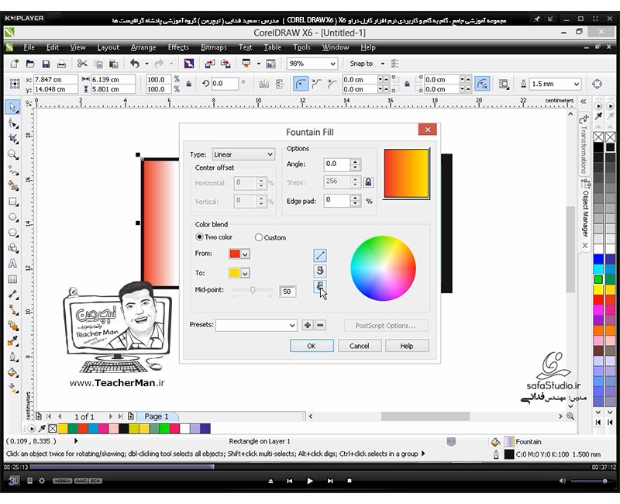Toggle edit corners together lock
The width and height of the screenshot is (620, 504).
point(407,84)
